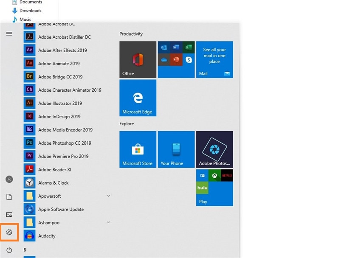Click the Power icon in Start sidebar
The width and height of the screenshot is (361, 258).
tap(9, 250)
